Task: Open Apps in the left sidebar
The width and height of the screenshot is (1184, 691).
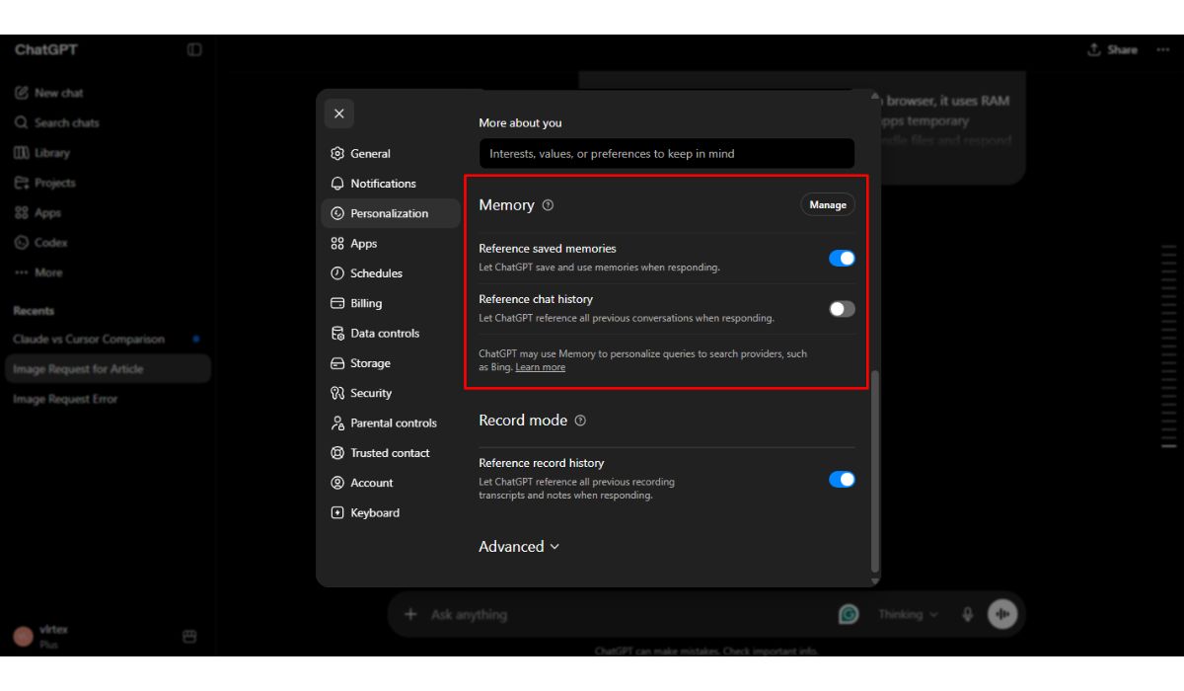Action: point(109,213)
